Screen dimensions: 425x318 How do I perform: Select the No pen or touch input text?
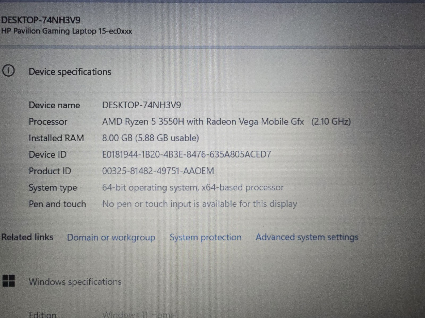(200, 204)
